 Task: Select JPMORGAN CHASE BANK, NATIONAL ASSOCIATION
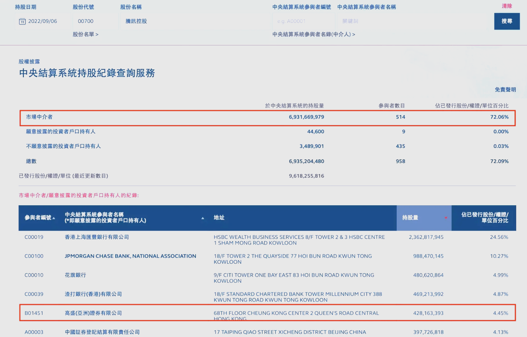(x=130, y=256)
